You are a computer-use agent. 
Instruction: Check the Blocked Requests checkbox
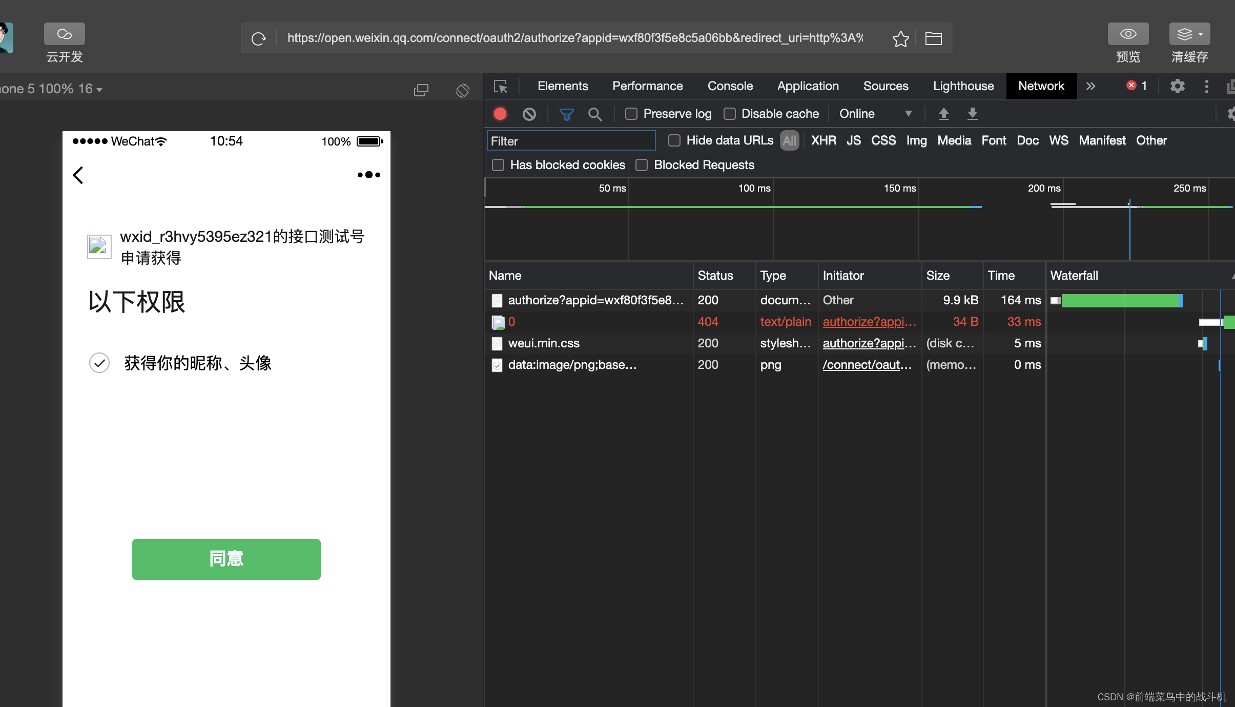click(x=642, y=165)
